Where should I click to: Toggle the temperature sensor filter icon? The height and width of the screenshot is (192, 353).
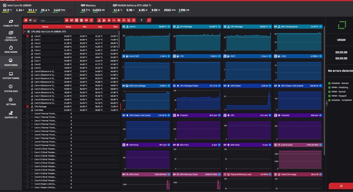(99, 20)
